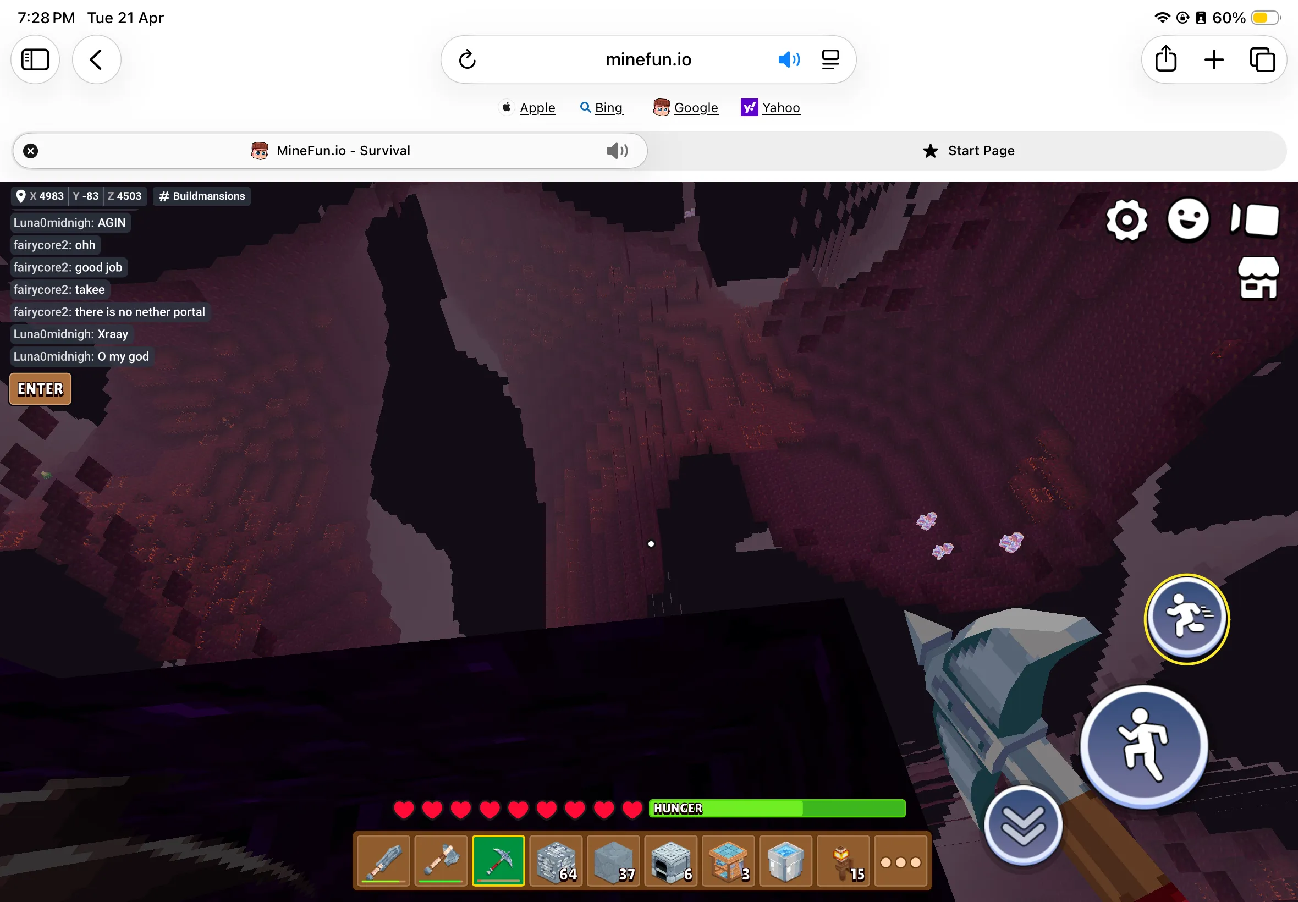Screen dimensions: 1298x902
Task: Open the Safari share sheet
Action: (1166, 59)
